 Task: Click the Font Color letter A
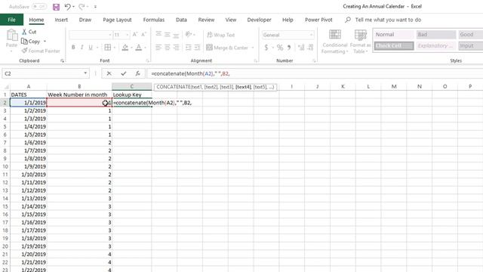(139, 48)
